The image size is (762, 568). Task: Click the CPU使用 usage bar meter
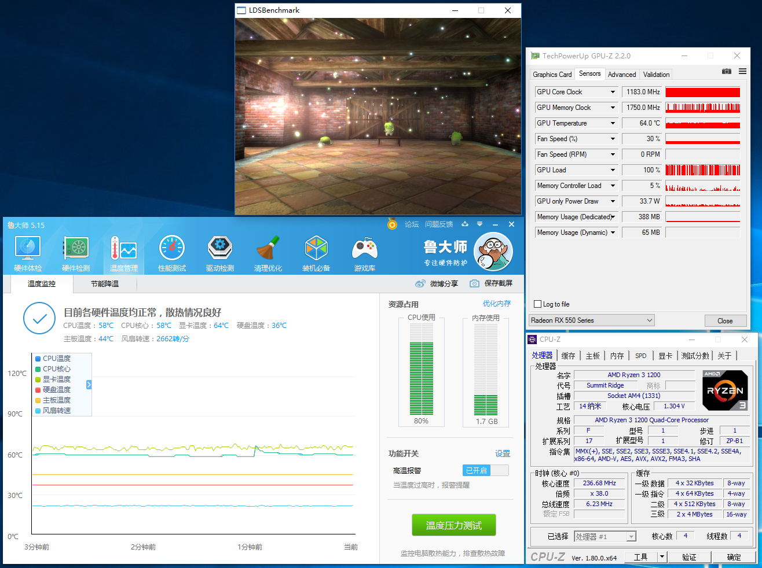click(422, 369)
